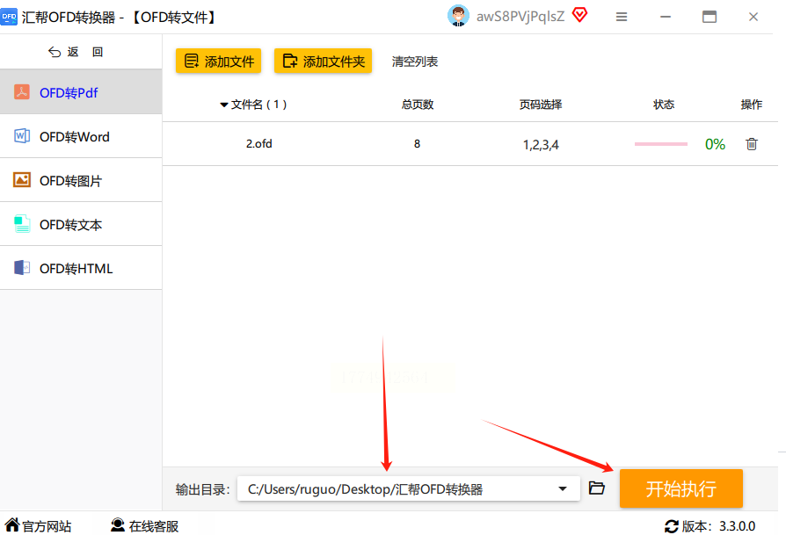The width and height of the screenshot is (786, 535).
Task: Click the back arrow icon beside 返回
Action: coord(55,52)
